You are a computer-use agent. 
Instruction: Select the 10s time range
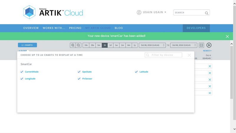pos(86,45)
